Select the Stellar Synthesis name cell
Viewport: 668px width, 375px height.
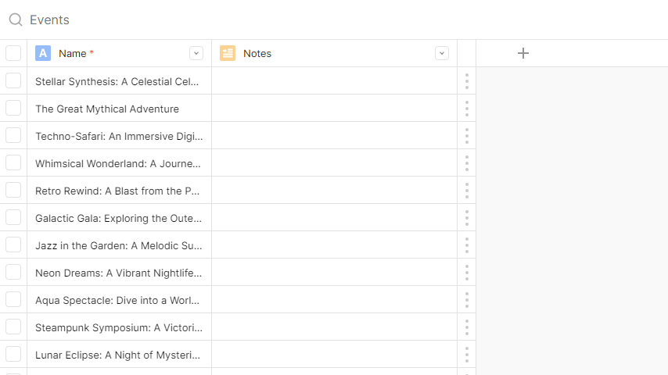(119, 81)
